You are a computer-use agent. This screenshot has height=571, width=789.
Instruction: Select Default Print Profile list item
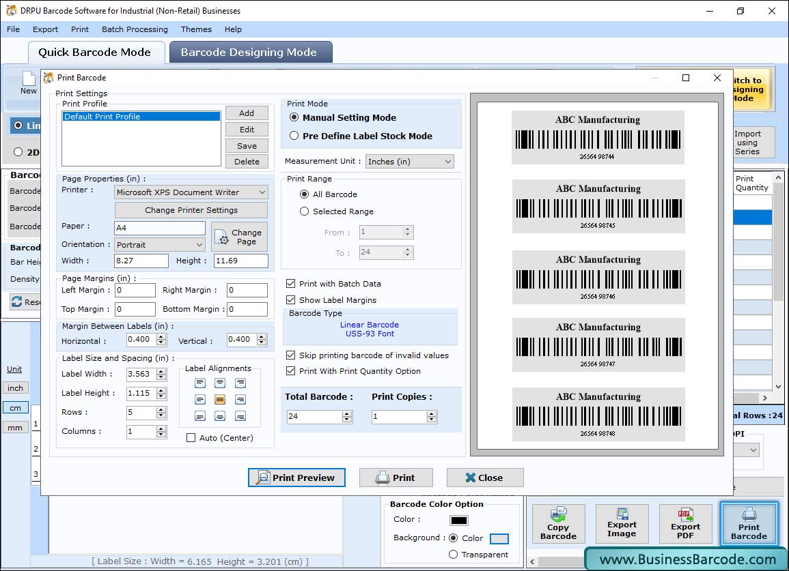(141, 117)
